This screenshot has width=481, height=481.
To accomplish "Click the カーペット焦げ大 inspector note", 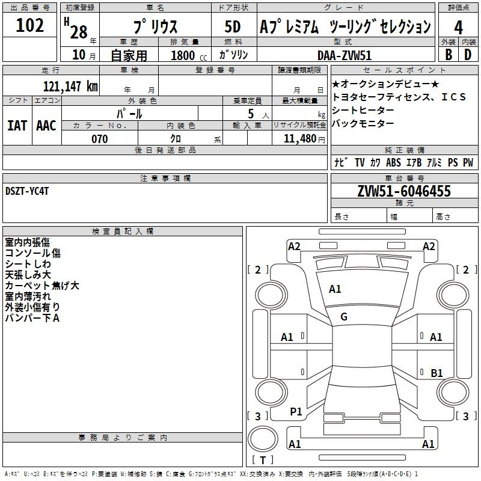I will click(x=42, y=286).
